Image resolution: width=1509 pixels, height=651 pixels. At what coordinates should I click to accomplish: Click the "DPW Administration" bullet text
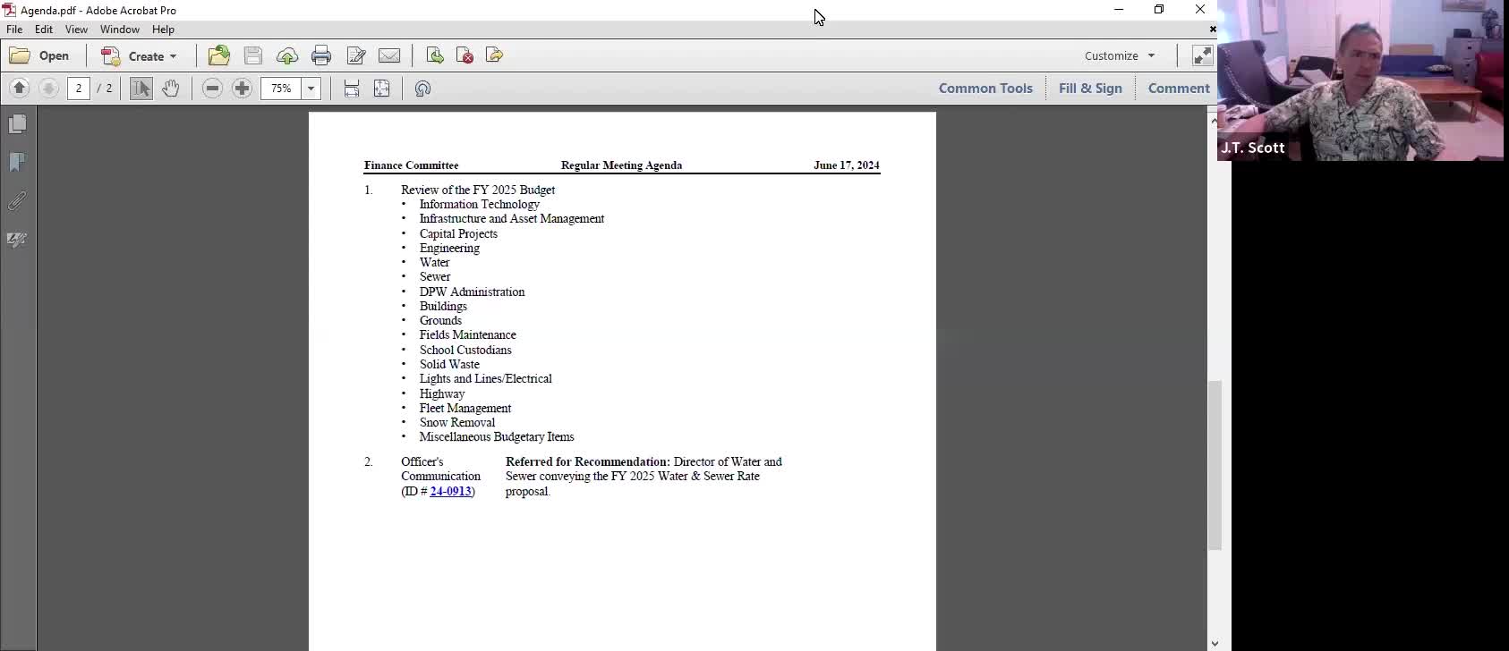[x=473, y=292]
